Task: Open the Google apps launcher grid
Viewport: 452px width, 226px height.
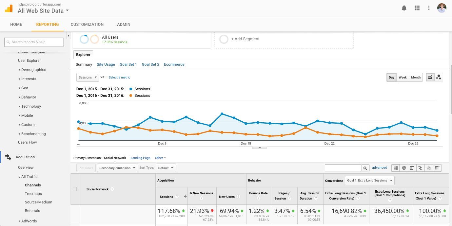Action: pos(417,8)
